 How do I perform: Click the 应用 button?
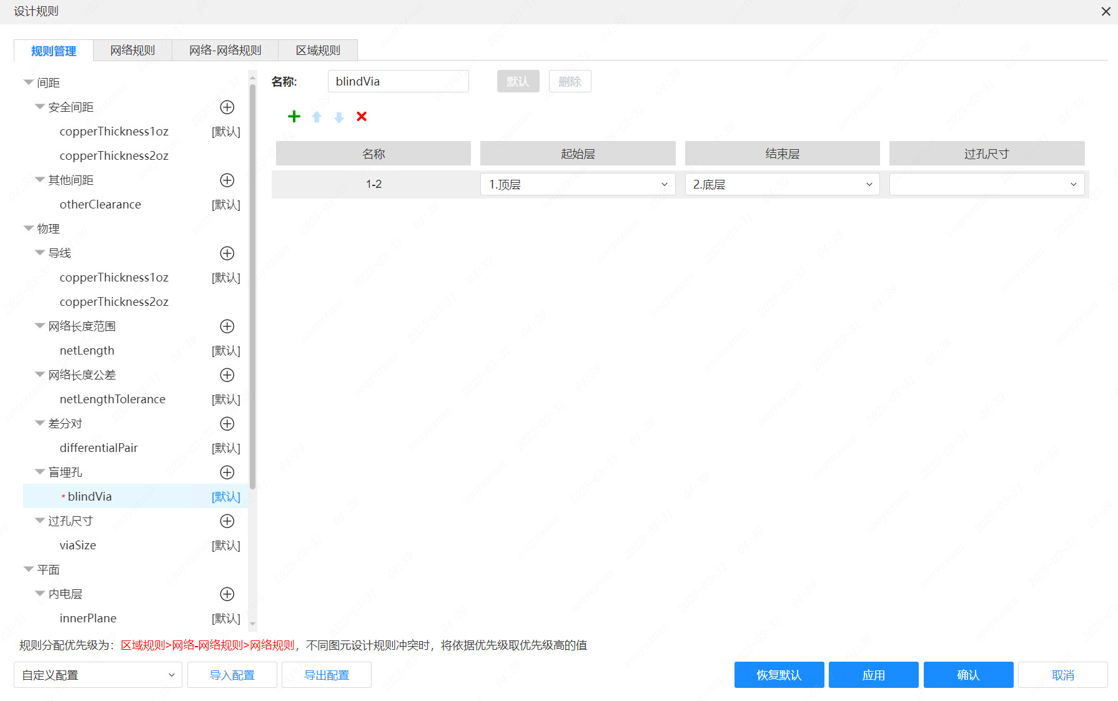click(873, 675)
